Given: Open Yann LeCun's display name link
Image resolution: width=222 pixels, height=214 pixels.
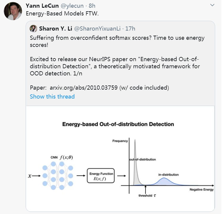Looking at the screenshot, I should (x=42, y=6).
